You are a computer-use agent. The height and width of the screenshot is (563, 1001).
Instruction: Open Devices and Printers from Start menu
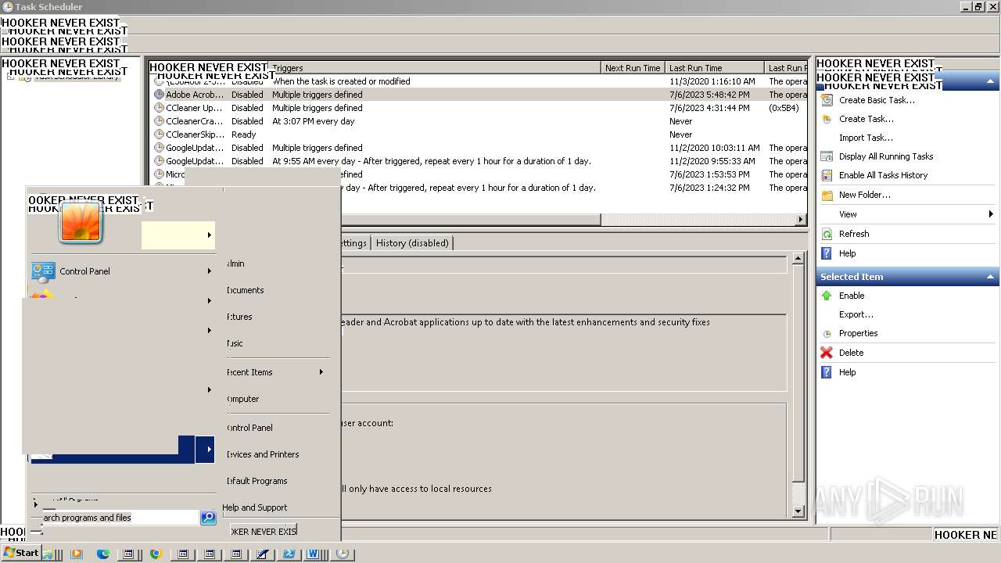point(263,454)
